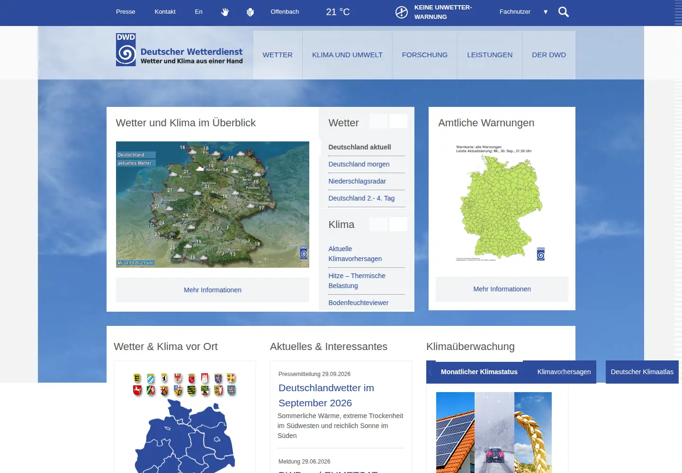The image size is (682, 473).
Task: Select the Rhineland-Palatinate coat of arms
Action: (x=164, y=390)
